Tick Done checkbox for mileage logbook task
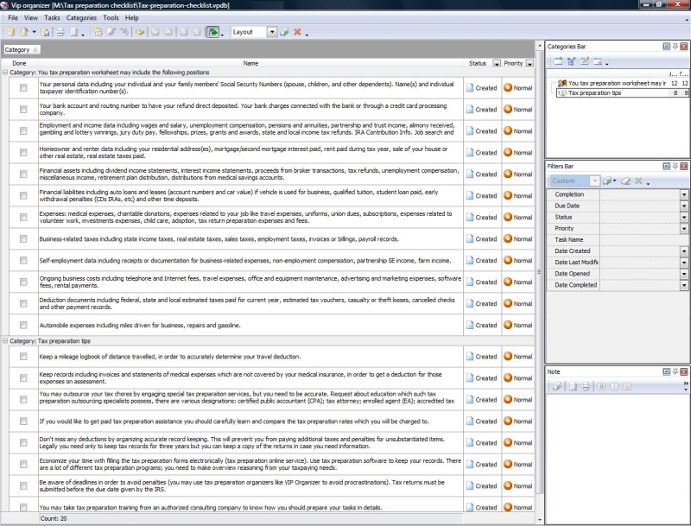 23,356
